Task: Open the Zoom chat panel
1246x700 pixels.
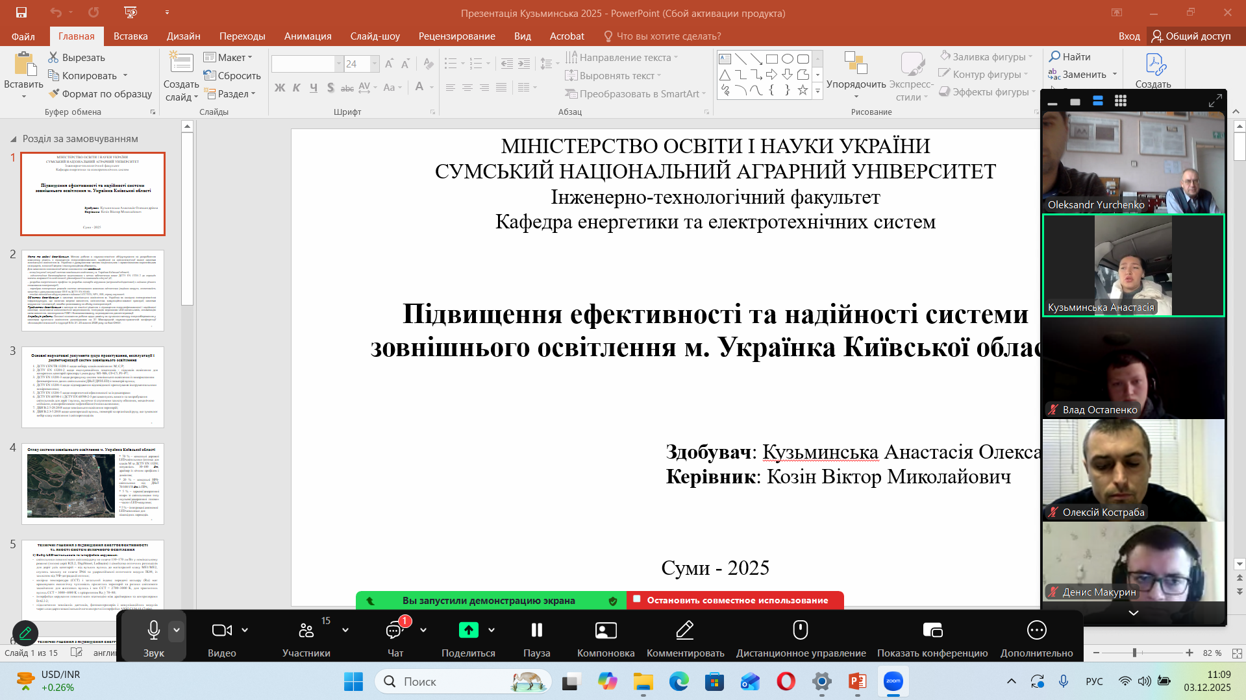Action: (x=395, y=631)
